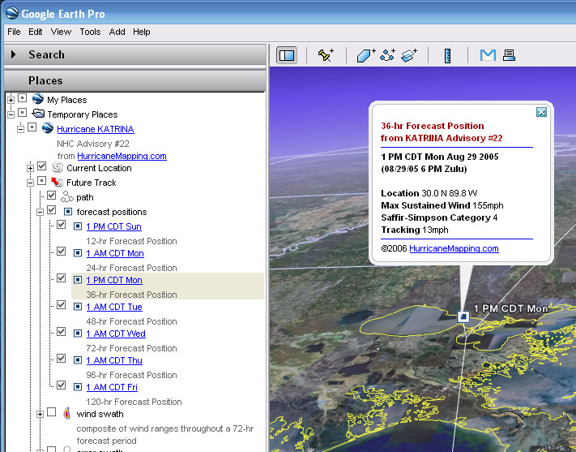Uncheck the Current Location checkbox
This screenshot has height=452, width=576.
click(x=42, y=166)
